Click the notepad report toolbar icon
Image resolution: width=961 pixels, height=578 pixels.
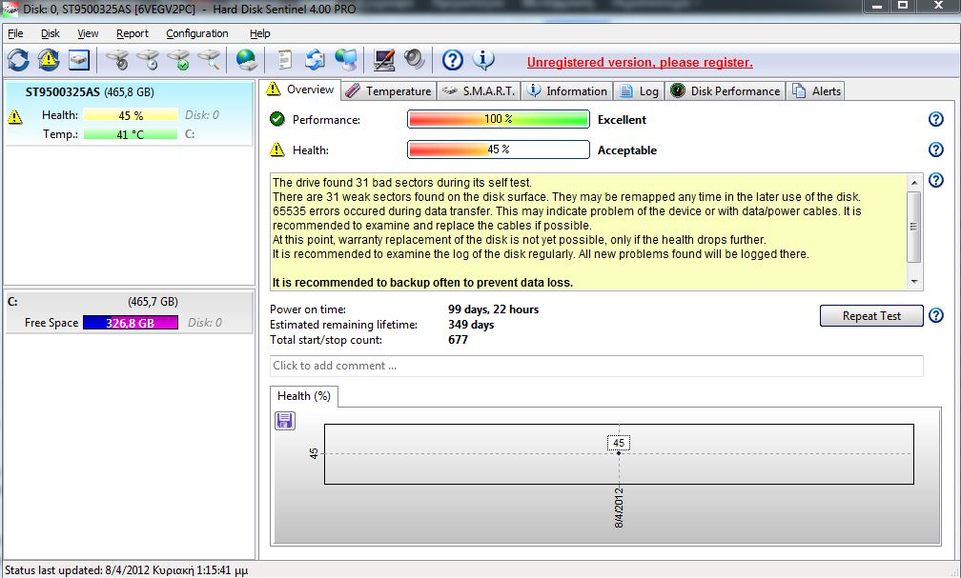click(x=285, y=60)
